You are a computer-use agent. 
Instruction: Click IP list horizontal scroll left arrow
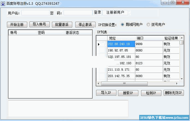point(98,83)
